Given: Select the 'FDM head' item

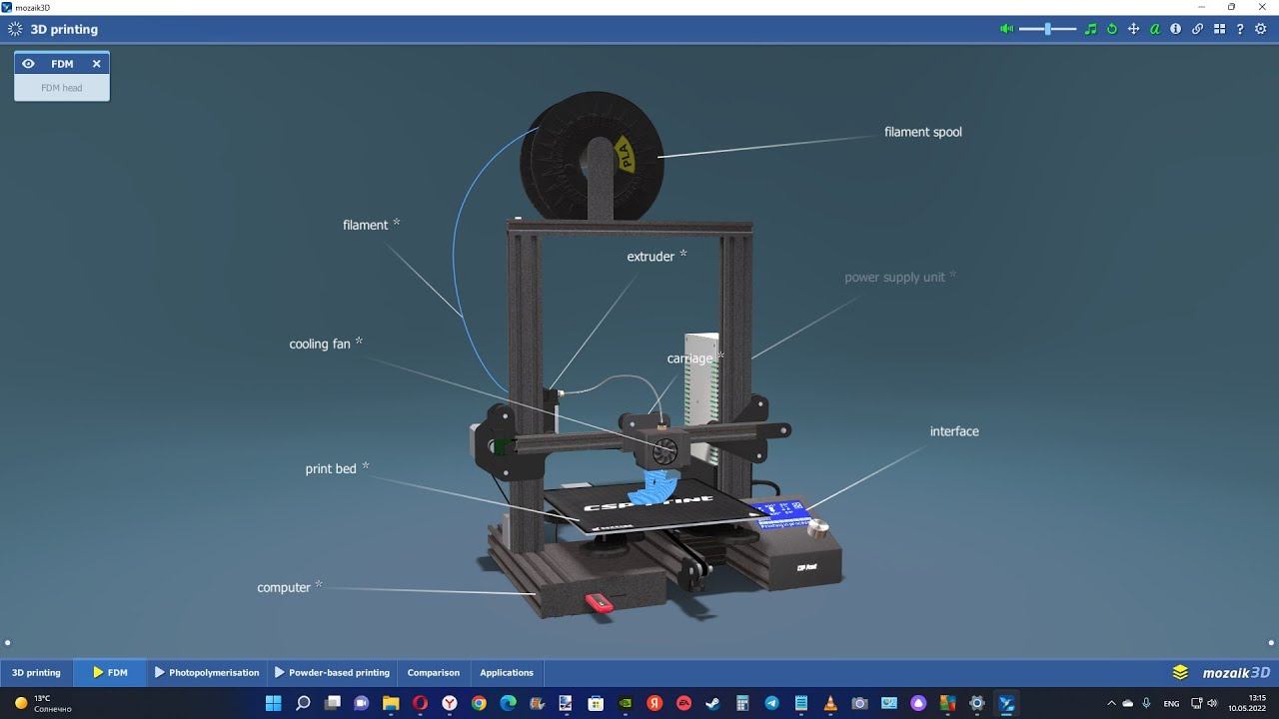Looking at the screenshot, I should (62, 88).
